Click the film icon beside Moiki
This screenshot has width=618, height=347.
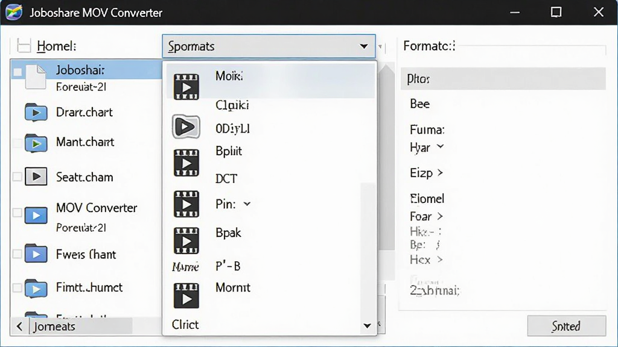(x=186, y=87)
